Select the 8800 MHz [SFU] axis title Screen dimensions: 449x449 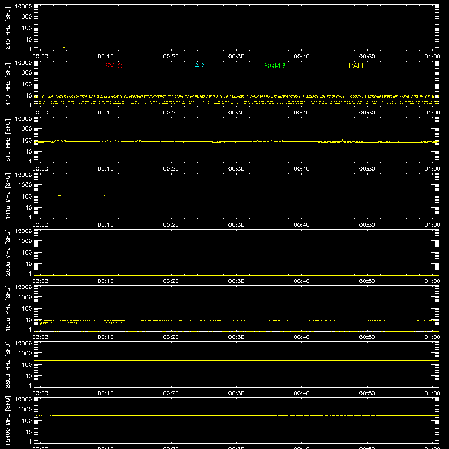[7, 364]
